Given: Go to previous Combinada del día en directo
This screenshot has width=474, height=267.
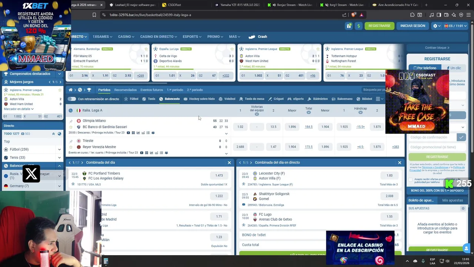Looking at the screenshot, I should click(x=240, y=163).
